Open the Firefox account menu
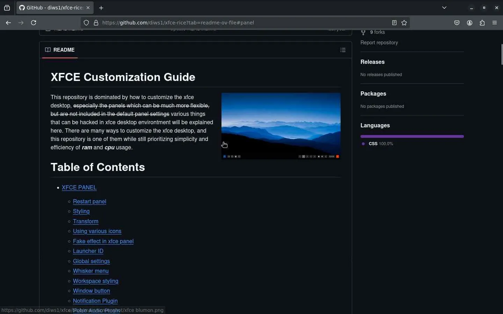The image size is (503, 314). point(469,23)
